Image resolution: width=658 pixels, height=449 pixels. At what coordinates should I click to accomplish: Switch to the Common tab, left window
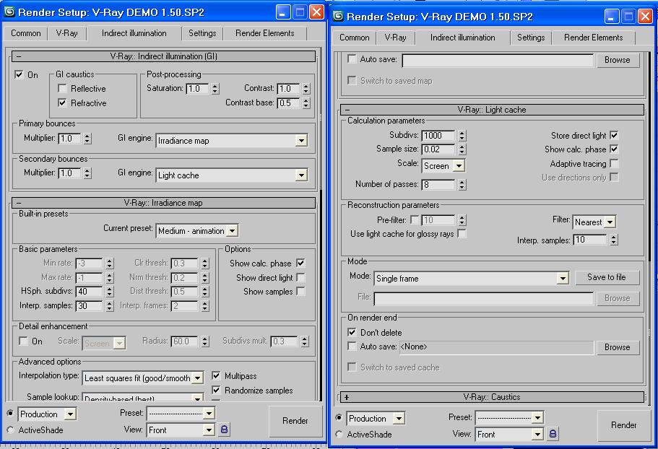tap(25, 33)
